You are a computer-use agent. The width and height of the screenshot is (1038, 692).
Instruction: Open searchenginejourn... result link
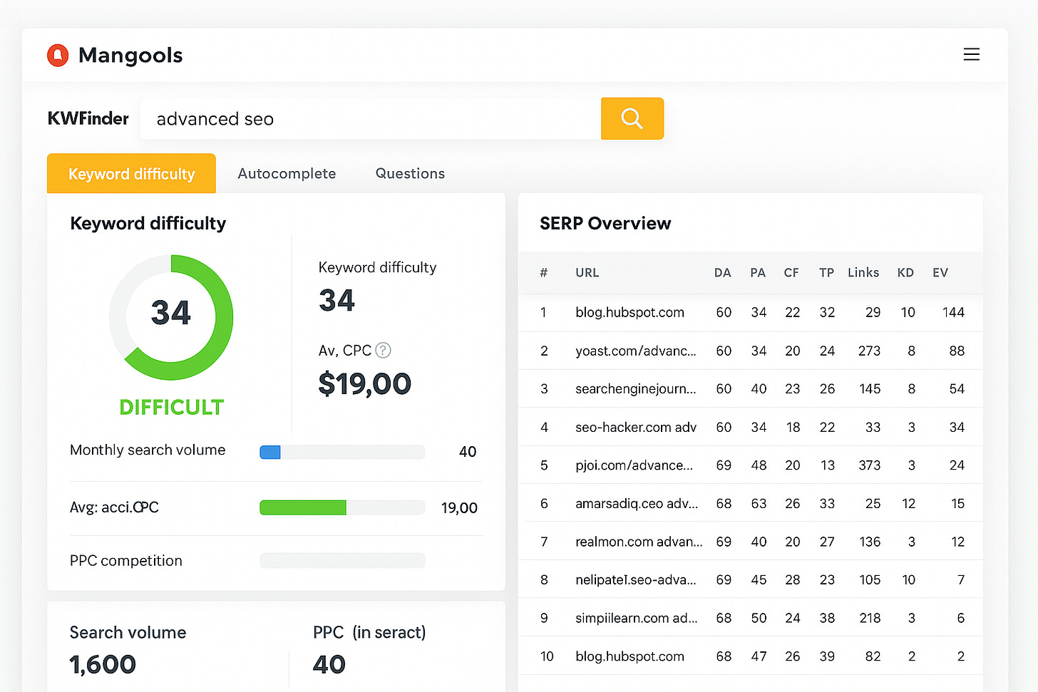636,389
